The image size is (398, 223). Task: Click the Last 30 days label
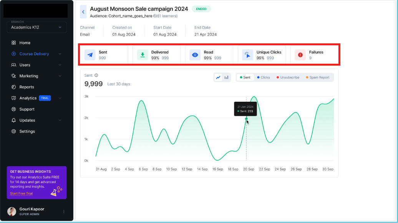point(119,84)
